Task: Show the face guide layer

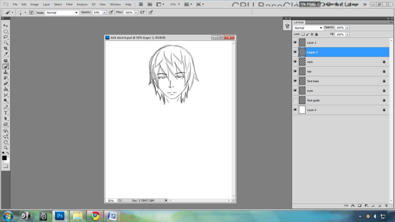Action: (x=295, y=101)
